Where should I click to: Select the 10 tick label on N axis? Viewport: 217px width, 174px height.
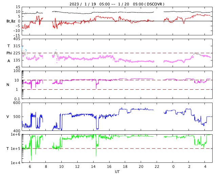coord(17,80)
